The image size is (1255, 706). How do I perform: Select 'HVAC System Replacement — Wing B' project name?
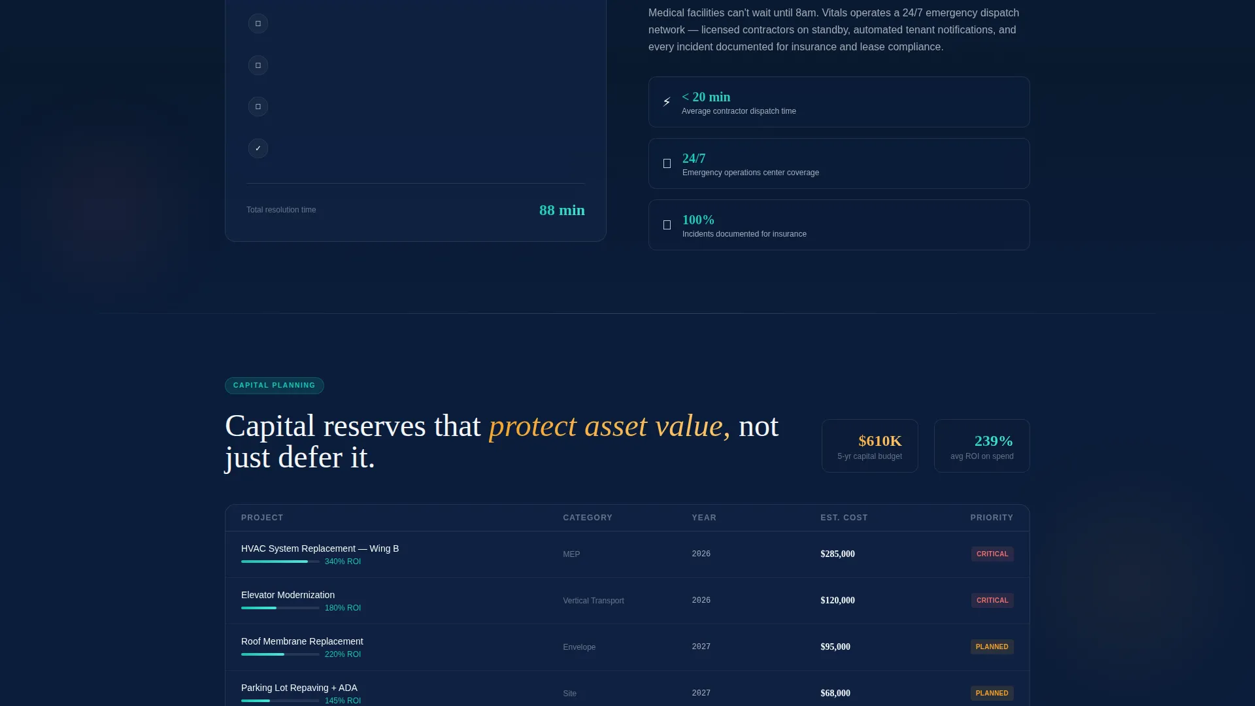pyautogui.click(x=320, y=548)
